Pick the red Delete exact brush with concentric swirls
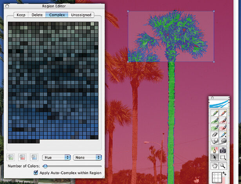This screenshot has height=184, width=241. coord(223,128)
